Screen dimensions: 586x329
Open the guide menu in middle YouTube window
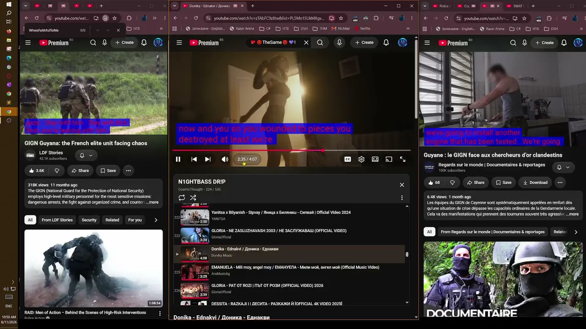(179, 42)
